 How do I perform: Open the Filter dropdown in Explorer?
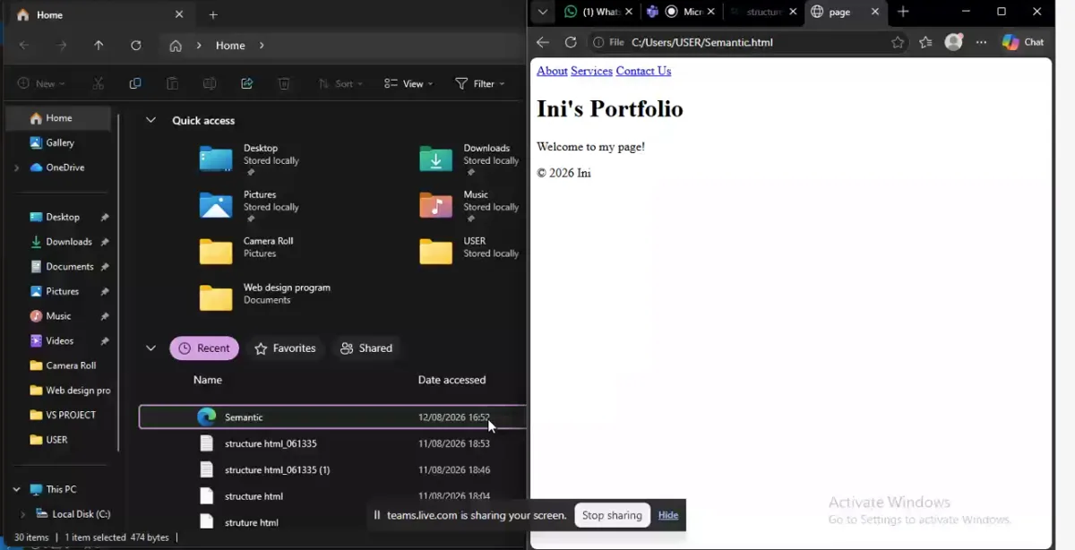pos(480,83)
